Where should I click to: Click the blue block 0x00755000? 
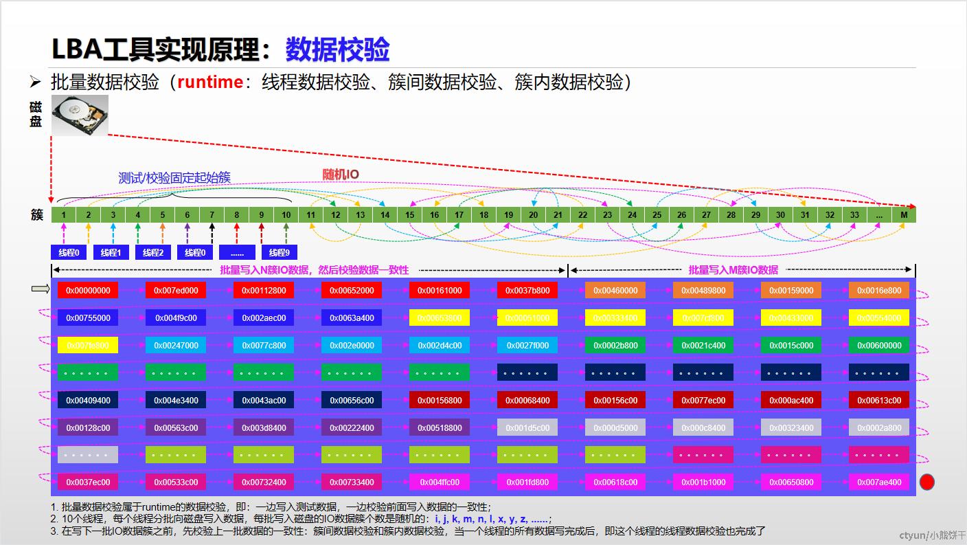[x=88, y=318]
